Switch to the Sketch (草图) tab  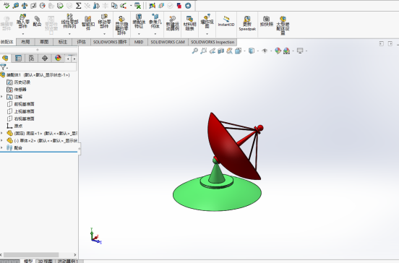click(44, 42)
